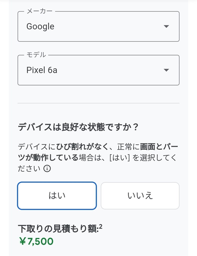Select いいえ for device condition
The height and width of the screenshot is (256, 197).
140,195
